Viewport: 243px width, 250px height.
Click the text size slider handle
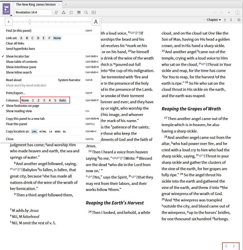30,22
